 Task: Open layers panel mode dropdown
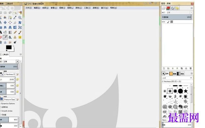tap(191, 13)
